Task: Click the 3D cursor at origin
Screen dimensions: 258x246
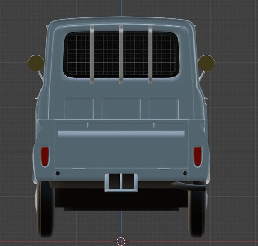Action: pyautogui.click(x=121, y=241)
